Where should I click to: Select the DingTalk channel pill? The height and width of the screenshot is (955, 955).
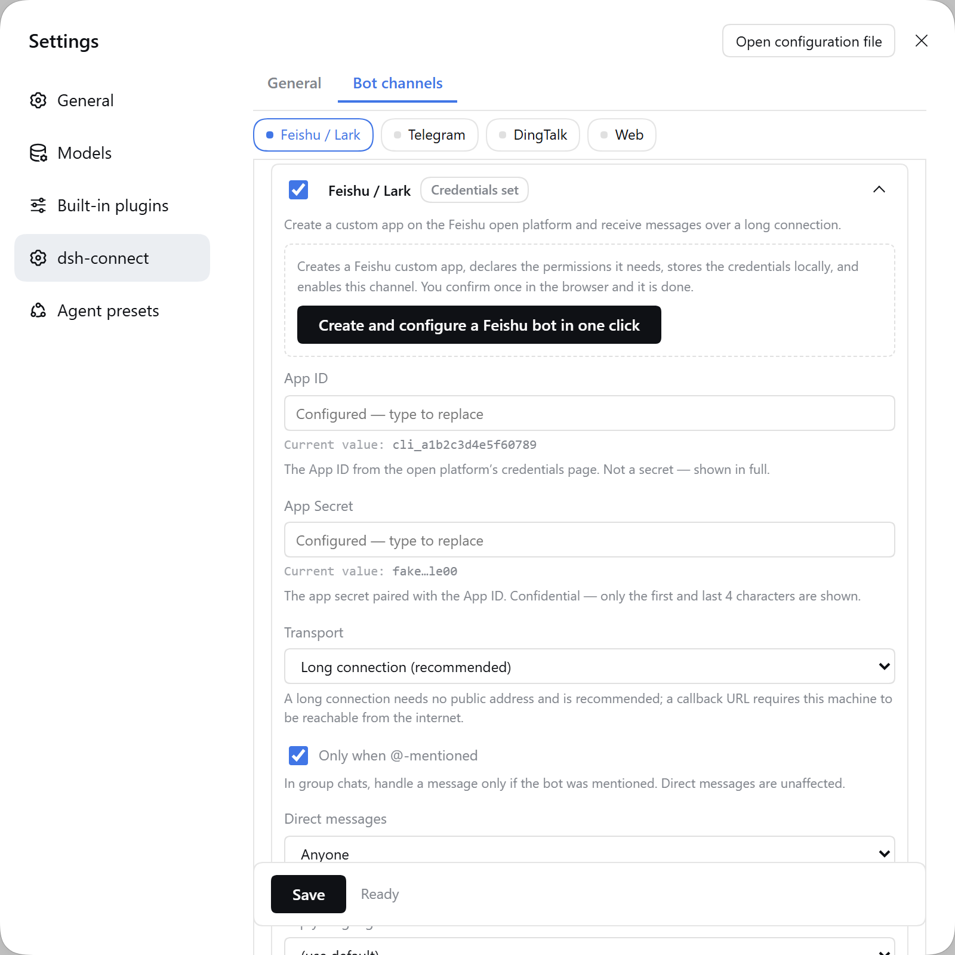[x=533, y=135]
